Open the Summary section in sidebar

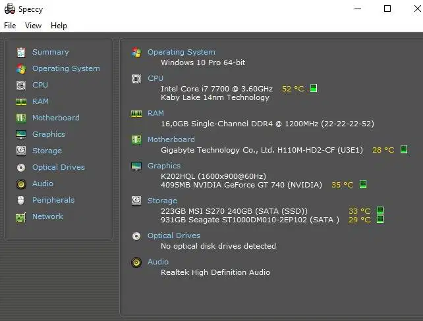click(51, 52)
